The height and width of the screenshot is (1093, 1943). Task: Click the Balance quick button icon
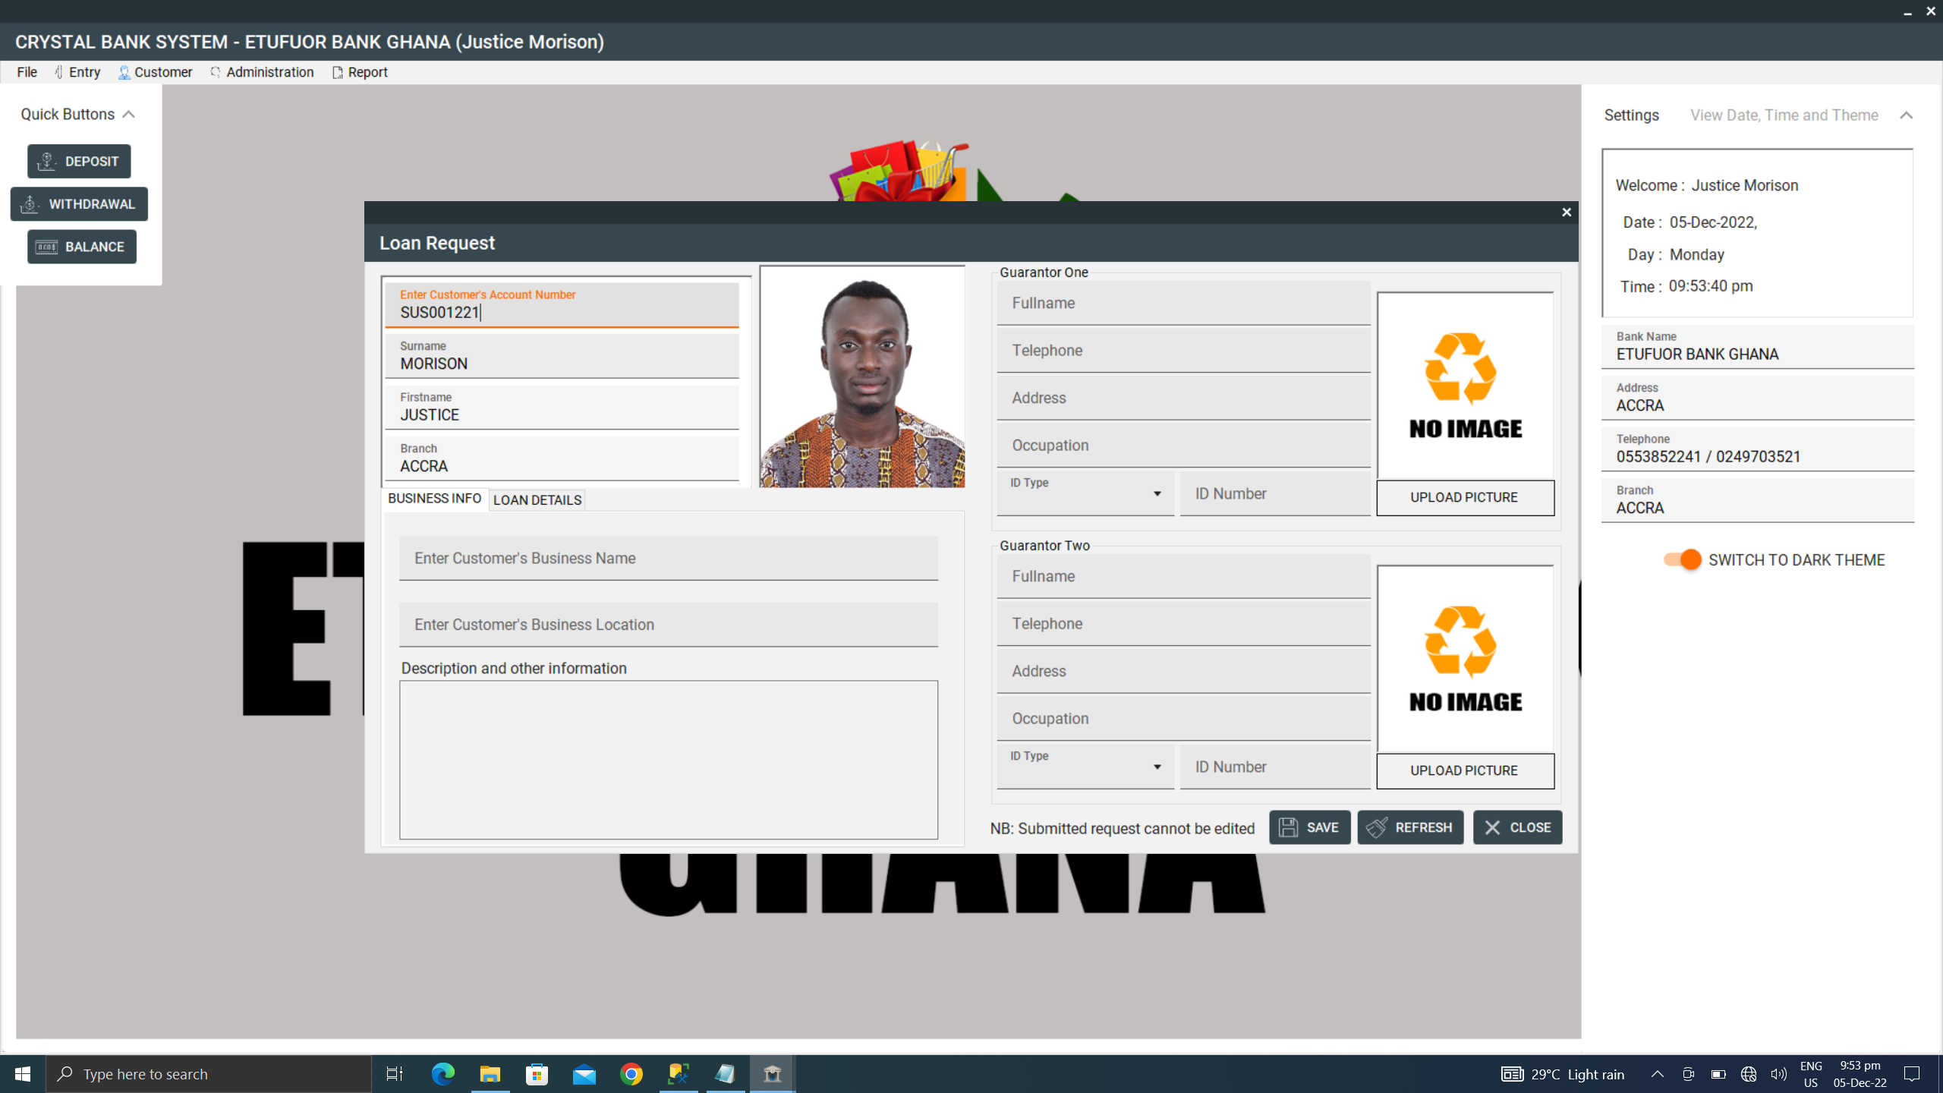point(47,247)
